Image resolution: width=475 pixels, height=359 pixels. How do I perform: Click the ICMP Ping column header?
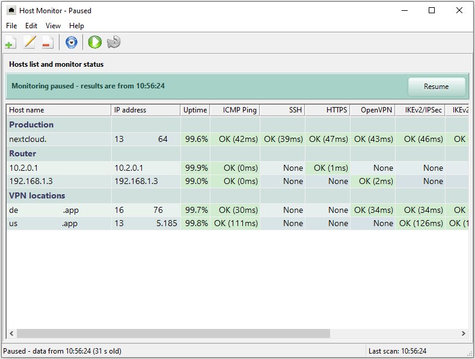point(234,110)
